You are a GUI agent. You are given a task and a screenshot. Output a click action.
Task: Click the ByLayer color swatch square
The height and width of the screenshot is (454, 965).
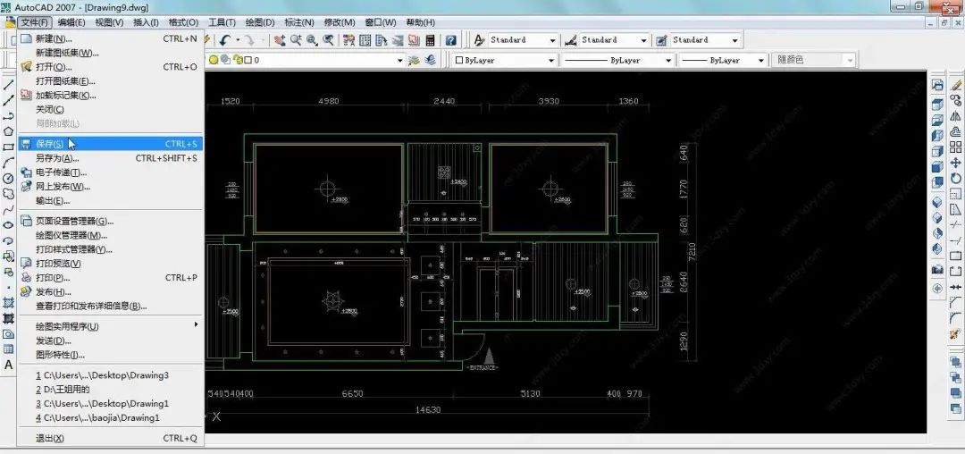(x=459, y=60)
